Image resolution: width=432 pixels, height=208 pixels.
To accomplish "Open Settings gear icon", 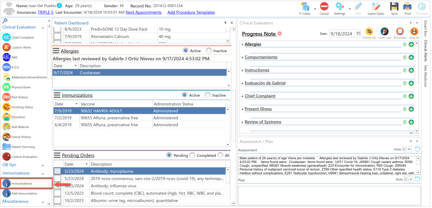I will click(x=340, y=7).
